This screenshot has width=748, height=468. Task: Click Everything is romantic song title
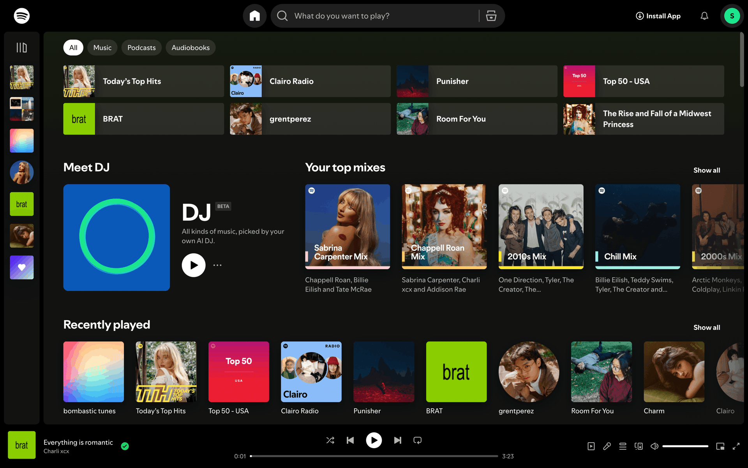coord(78,442)
